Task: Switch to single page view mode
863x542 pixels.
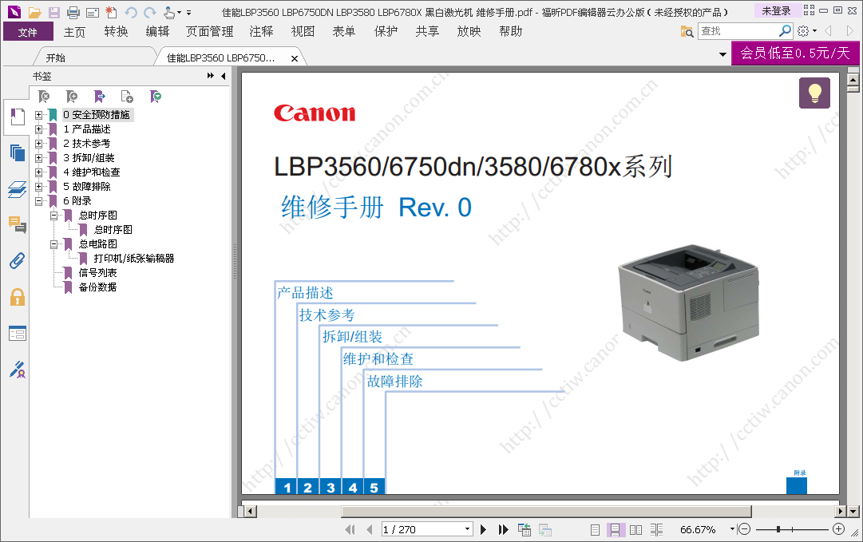Action: pyautogui.click(x=595, y=530)
